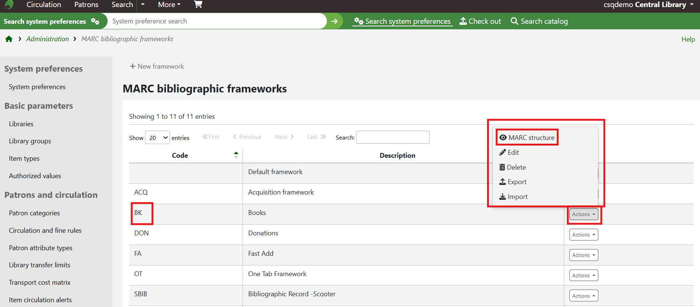Screen dimensions: 700x307
Task: Open Actions dropdown for Fast Add row
Action: click(x=584, y=255)
